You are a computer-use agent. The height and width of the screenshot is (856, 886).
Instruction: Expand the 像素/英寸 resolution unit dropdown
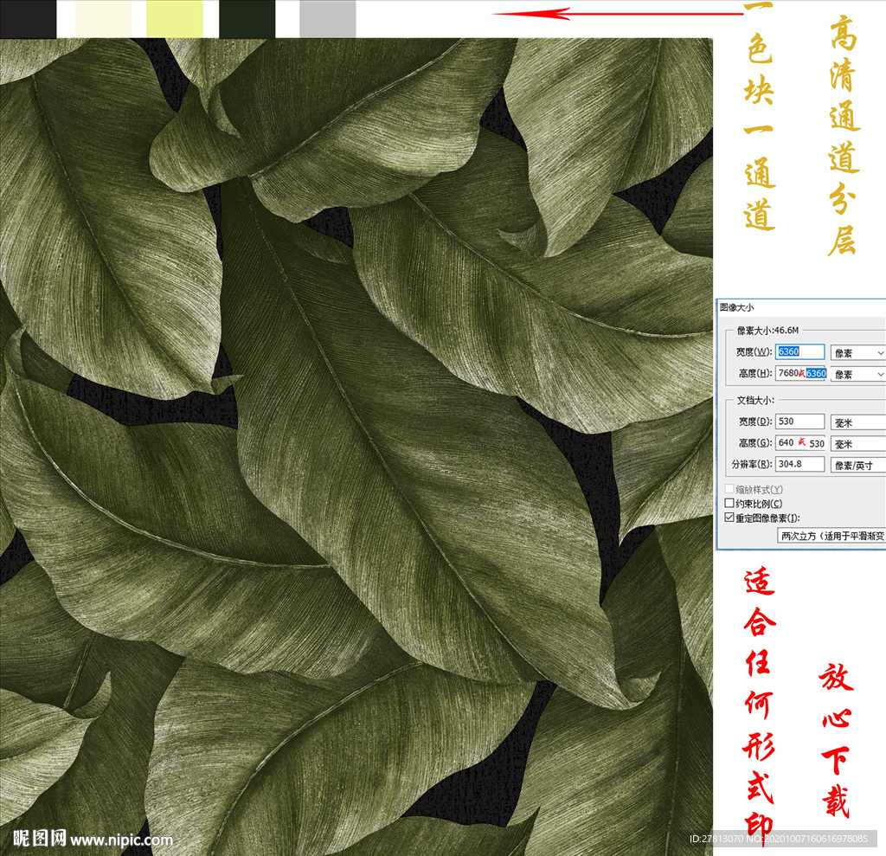click(x=857, y=465)
